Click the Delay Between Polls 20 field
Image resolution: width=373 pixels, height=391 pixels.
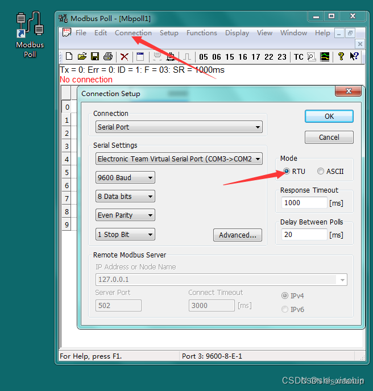[x=304, y=234]
